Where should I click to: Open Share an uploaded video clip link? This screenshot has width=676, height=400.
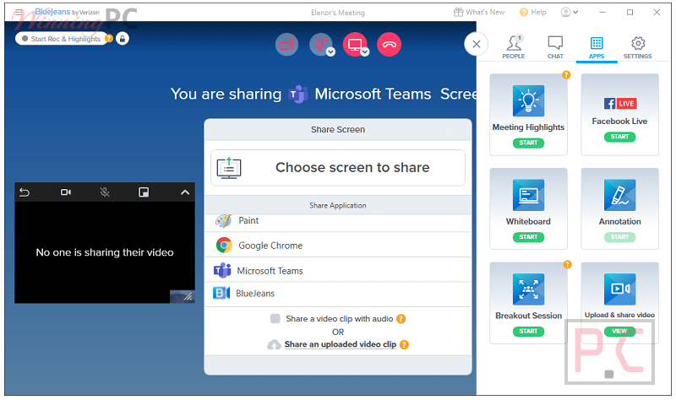[341, 344]
